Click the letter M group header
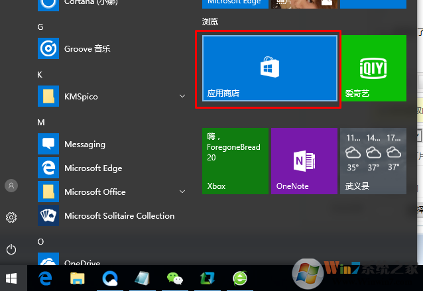 tap(41, 123)
